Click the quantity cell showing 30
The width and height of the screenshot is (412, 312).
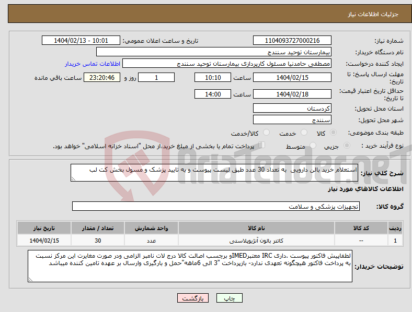[x=98, y=241]
